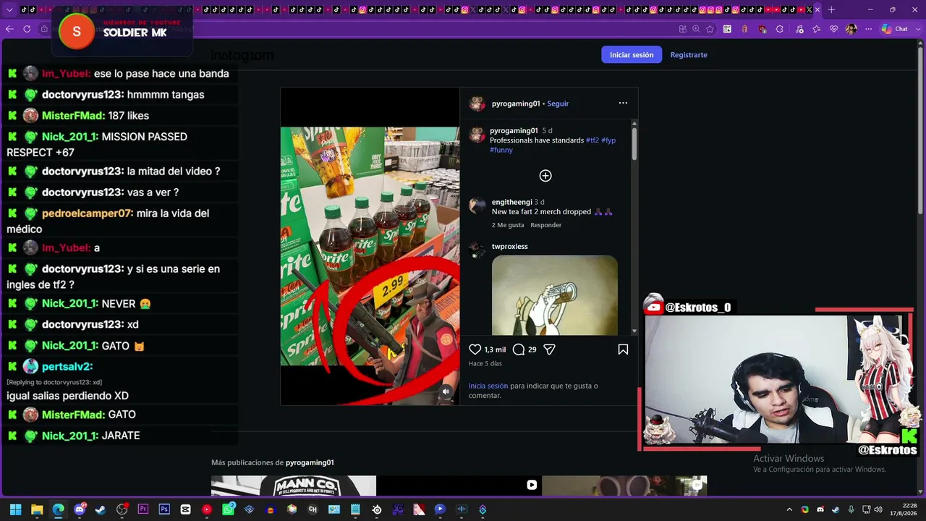
Task: Click the Inicia sesión link below the post
Action: tap(488, 386)
